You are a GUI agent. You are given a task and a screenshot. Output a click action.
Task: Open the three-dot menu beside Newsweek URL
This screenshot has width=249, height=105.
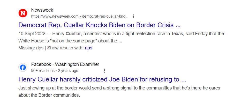point(133,16)
